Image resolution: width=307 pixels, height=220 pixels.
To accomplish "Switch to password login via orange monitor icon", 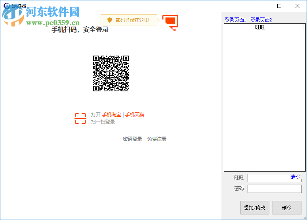I will coord(170,22).
